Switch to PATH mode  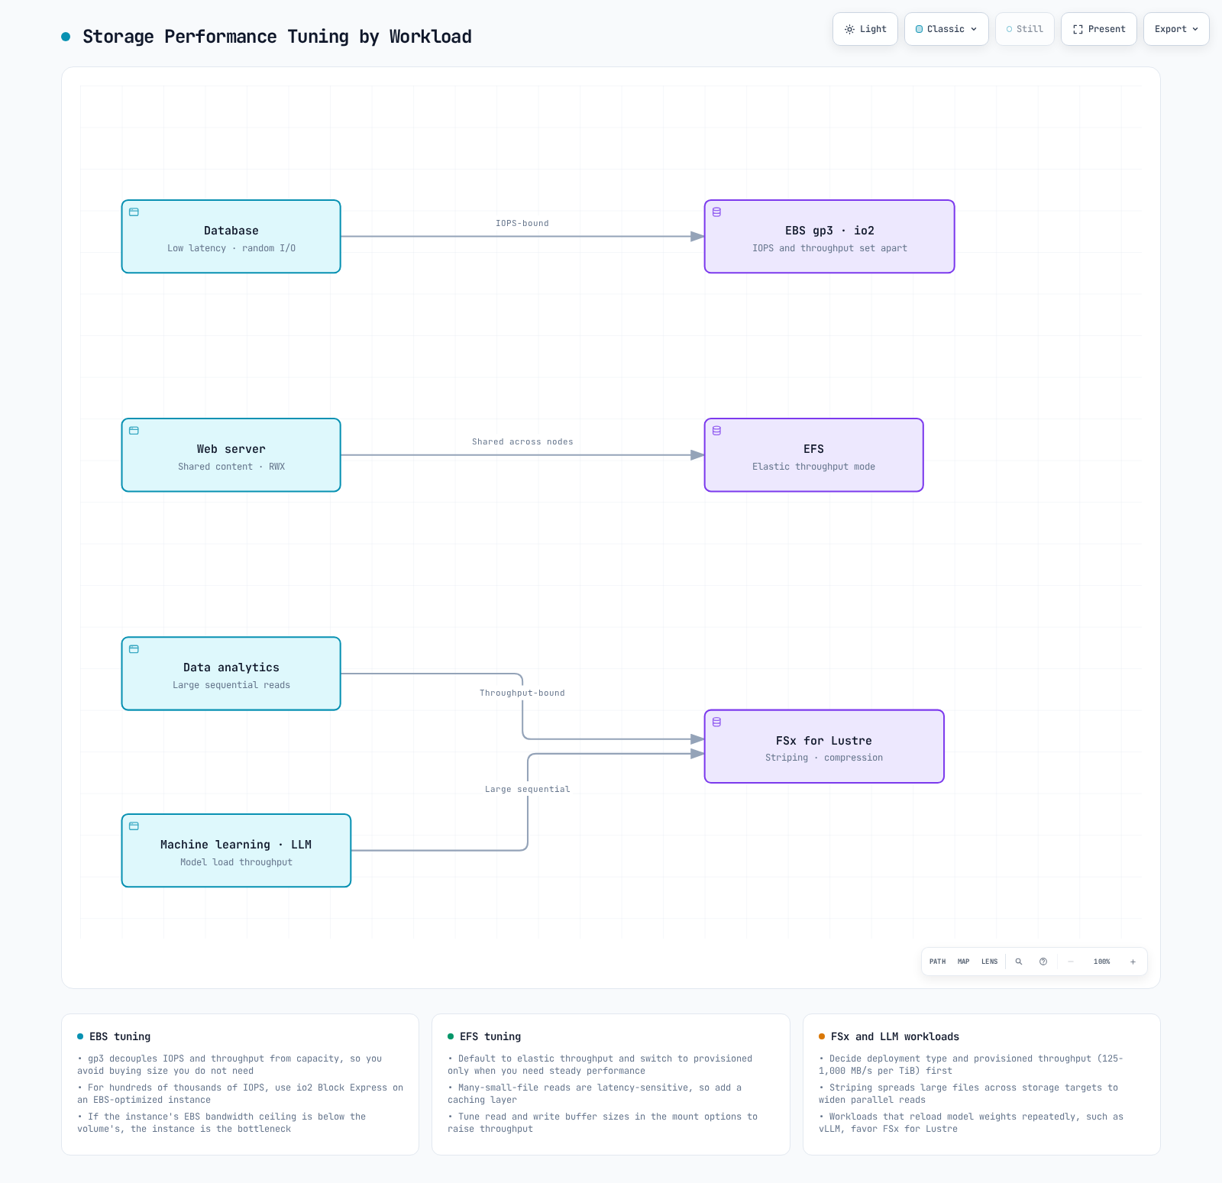point(937,962)
